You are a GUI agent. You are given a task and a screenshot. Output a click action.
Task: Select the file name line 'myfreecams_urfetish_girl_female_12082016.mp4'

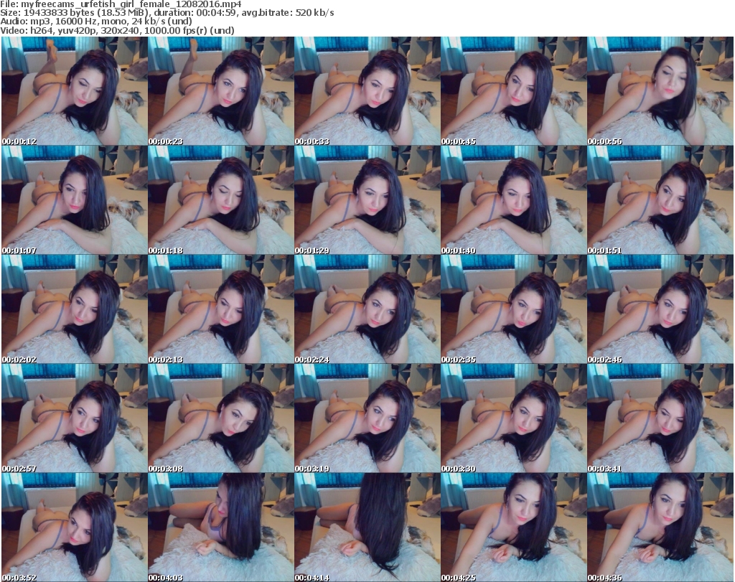coord(121,4)
